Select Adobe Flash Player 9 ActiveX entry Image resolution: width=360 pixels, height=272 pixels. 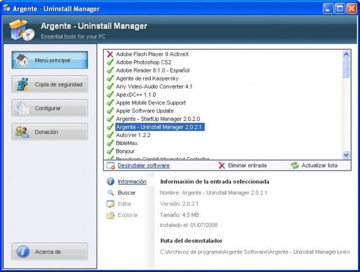click(x=152, y=54)
